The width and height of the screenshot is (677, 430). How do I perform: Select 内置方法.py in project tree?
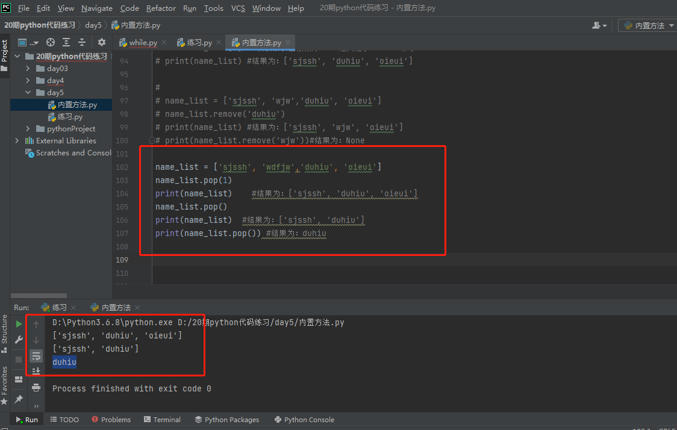click(61, 104)
